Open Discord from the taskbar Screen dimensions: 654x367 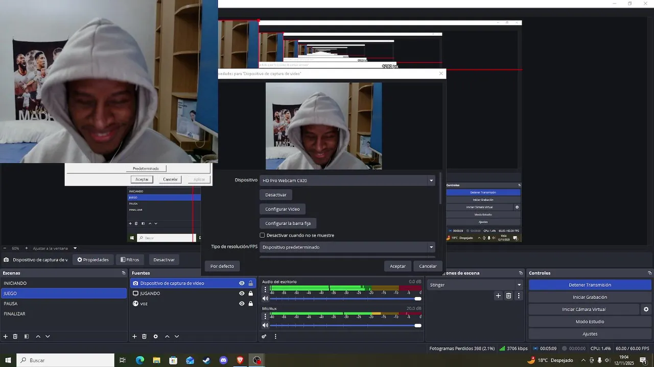223,360
